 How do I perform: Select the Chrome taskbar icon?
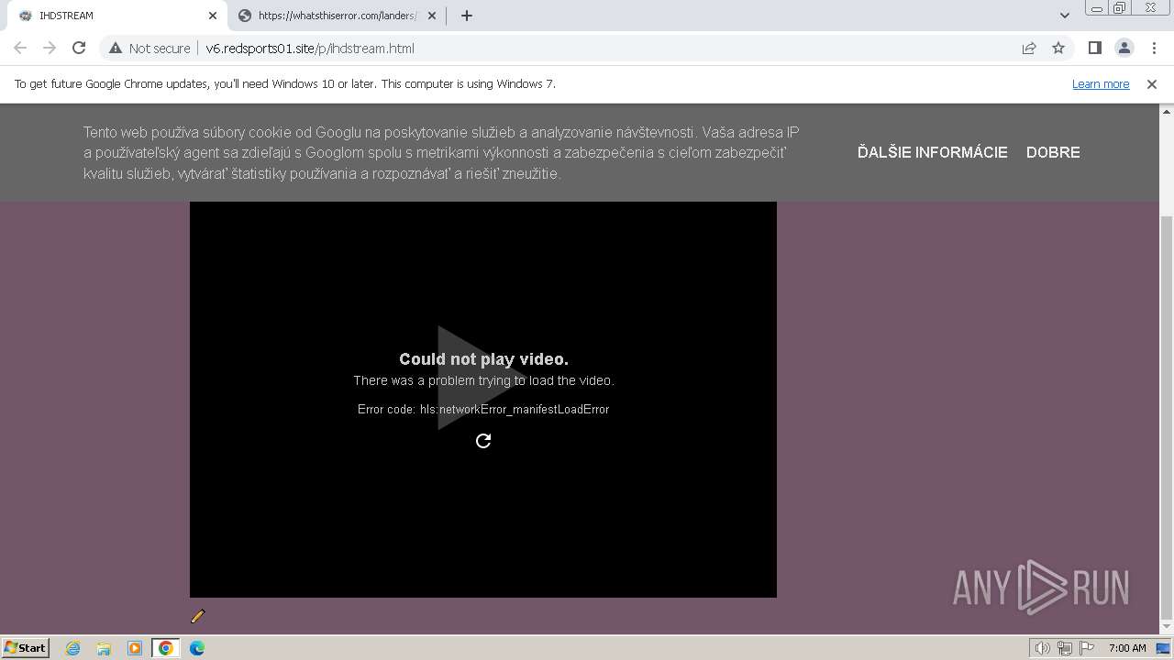[166, 648]
